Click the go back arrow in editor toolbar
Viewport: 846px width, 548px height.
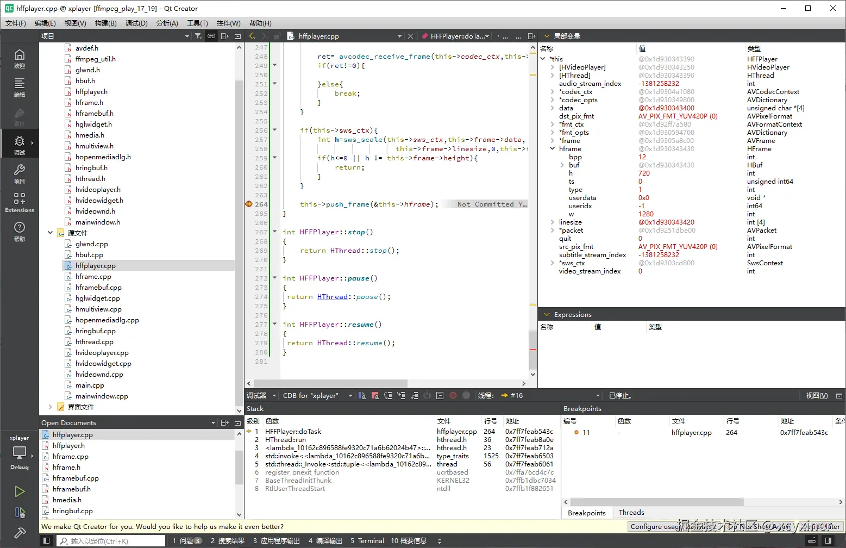[252, 36]
